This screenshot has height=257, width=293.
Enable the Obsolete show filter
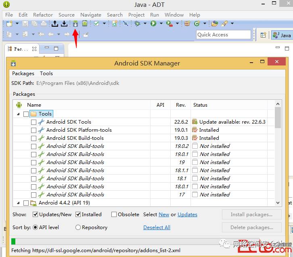(x=114, y=214)
